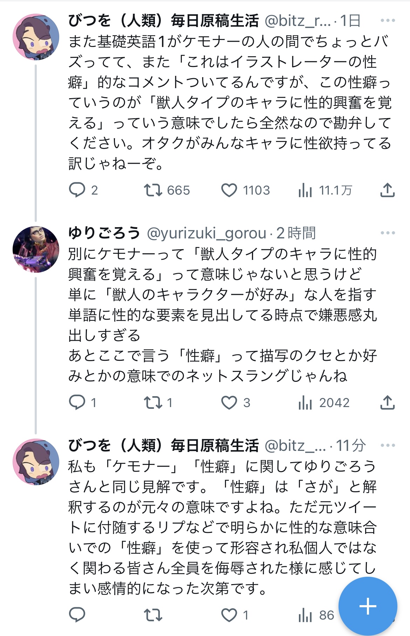The height and width of the screenshot is (636, 410).
Task: Like ゆりごろう's tweet with 3 likes
Action: [x=229, y=402]
